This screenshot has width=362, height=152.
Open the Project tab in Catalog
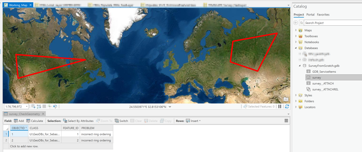tap(299, 14)
